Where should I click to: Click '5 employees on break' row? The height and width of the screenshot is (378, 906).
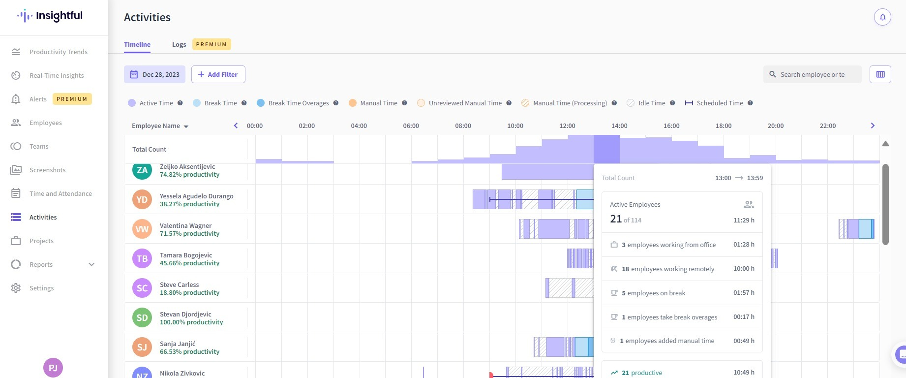click(x=682, y=293)
